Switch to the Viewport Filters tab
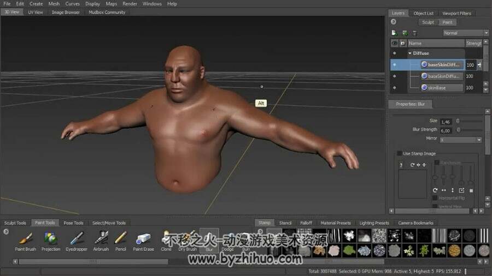Viewport: 492px width, 276px height. (x=456, y=13)
